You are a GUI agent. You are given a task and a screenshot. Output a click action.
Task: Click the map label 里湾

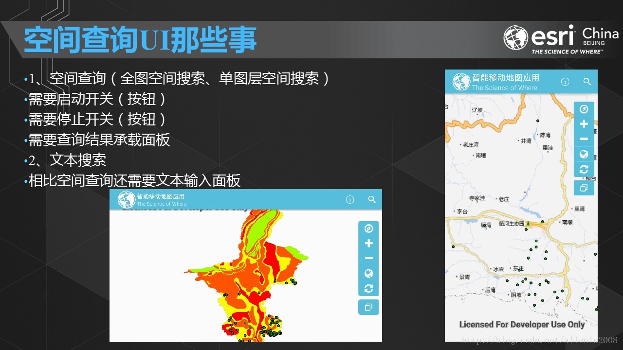(x=579, y=209)
